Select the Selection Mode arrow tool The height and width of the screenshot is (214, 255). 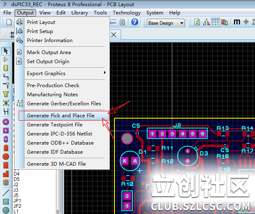[x=6, y=51]
